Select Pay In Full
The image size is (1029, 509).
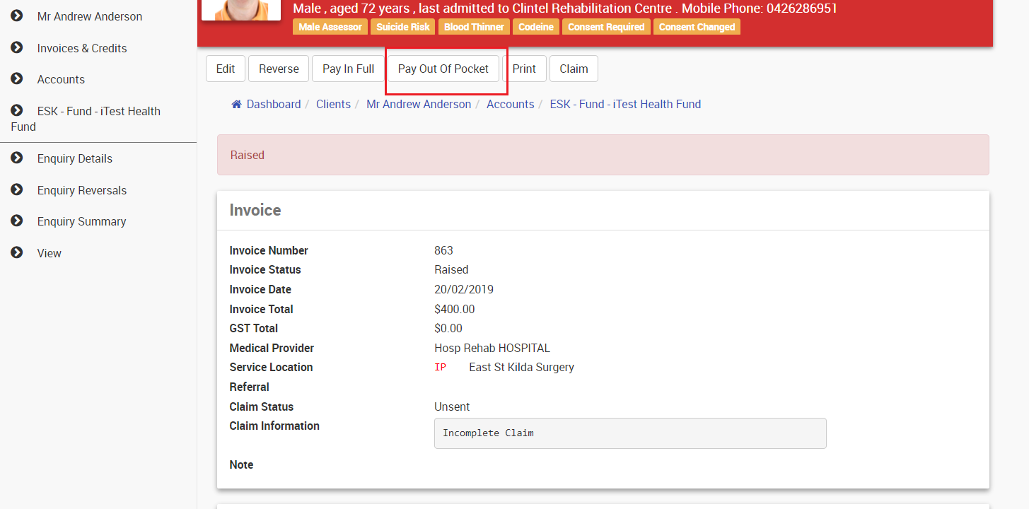click(x=349, y=69)
